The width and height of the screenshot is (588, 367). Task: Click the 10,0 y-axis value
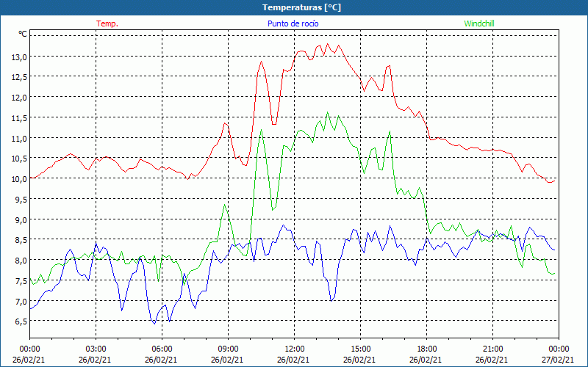[x=20, y=179]
